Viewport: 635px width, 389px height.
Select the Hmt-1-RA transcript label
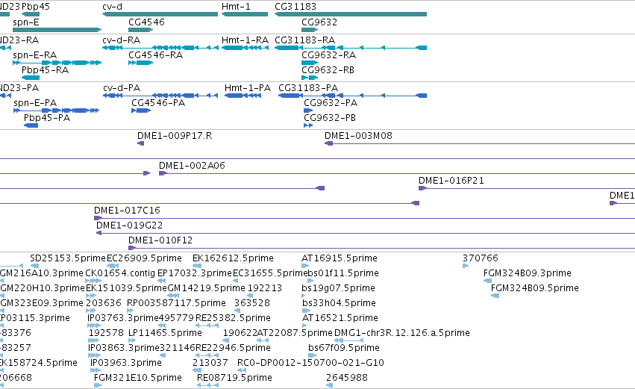coord(245,40)
